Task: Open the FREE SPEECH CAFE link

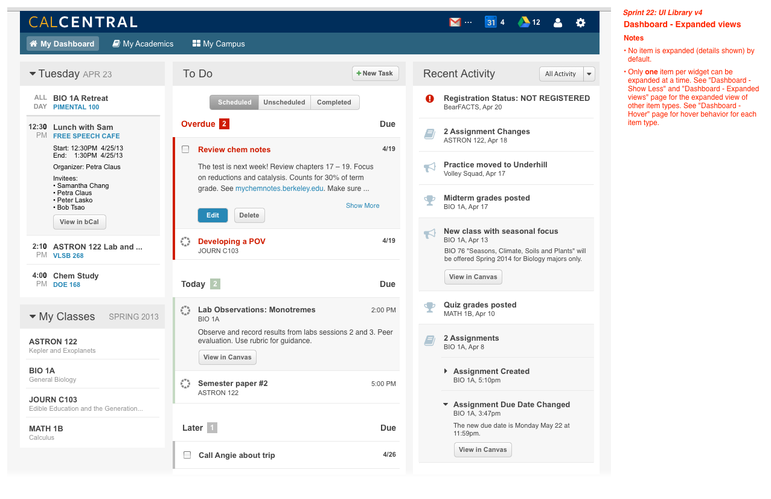Action: pos(86,136)
